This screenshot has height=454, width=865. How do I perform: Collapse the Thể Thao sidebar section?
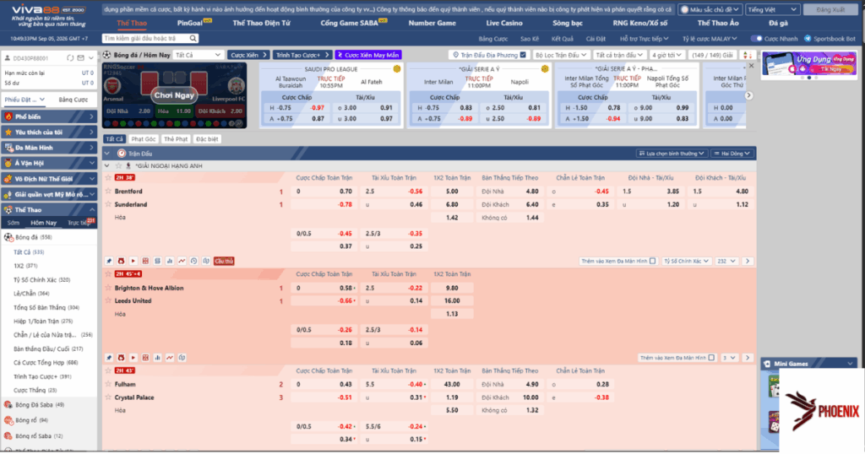92,210
